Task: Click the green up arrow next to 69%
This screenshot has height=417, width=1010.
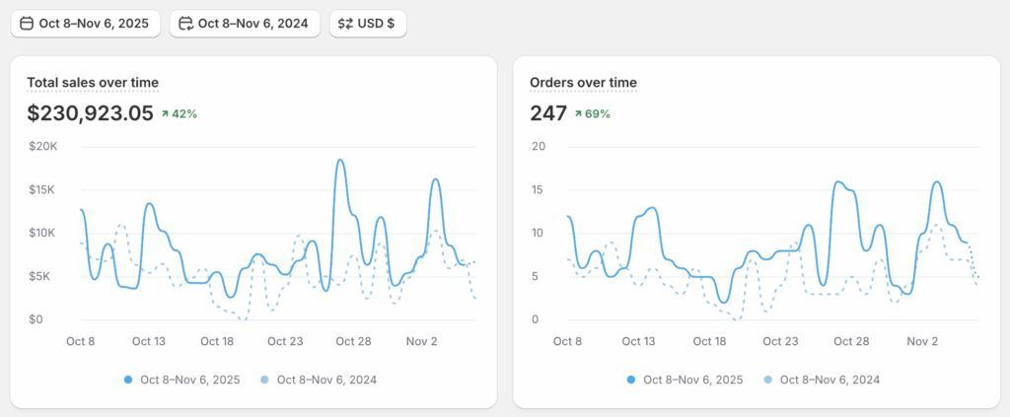Action: [x=578, y=114]
